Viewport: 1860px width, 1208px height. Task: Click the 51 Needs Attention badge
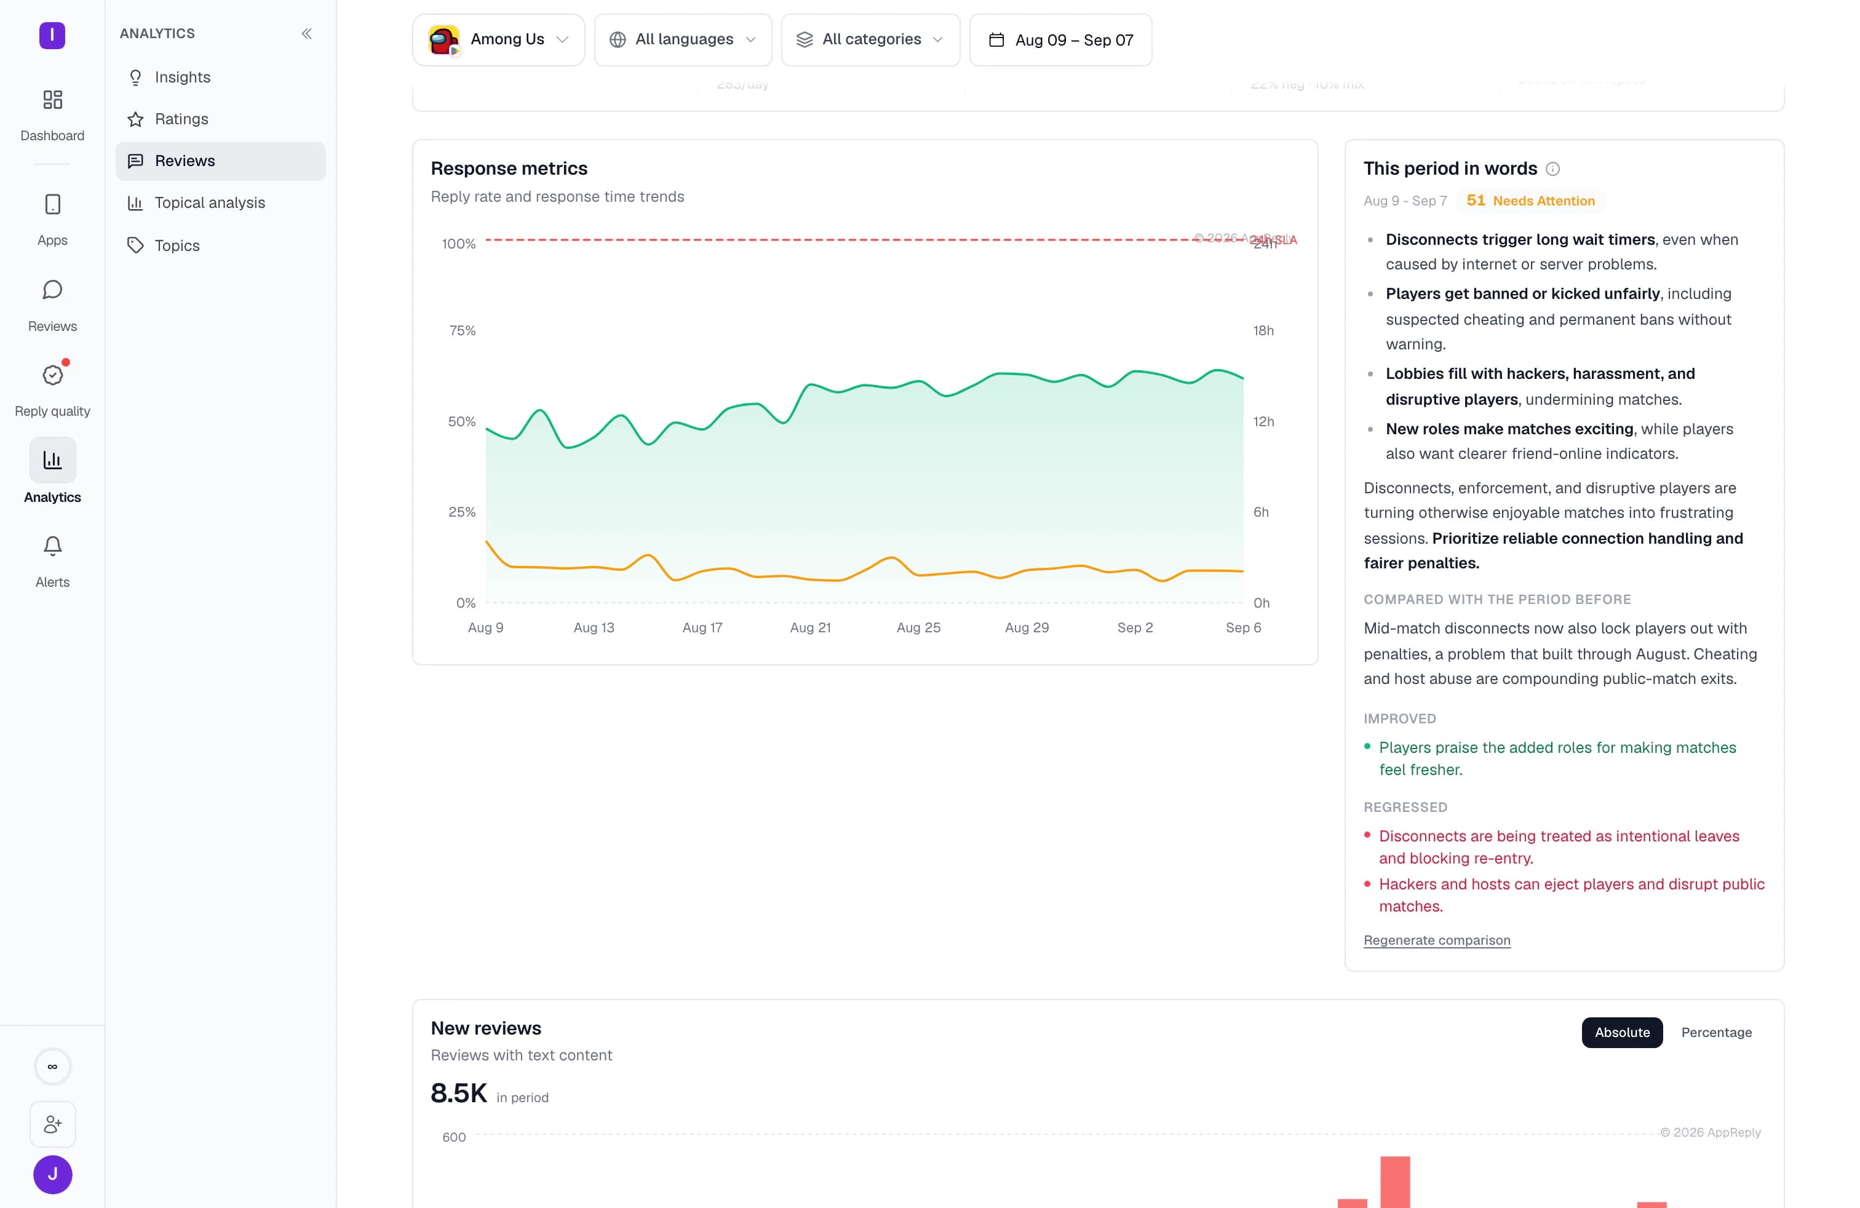click(1530, 201)
